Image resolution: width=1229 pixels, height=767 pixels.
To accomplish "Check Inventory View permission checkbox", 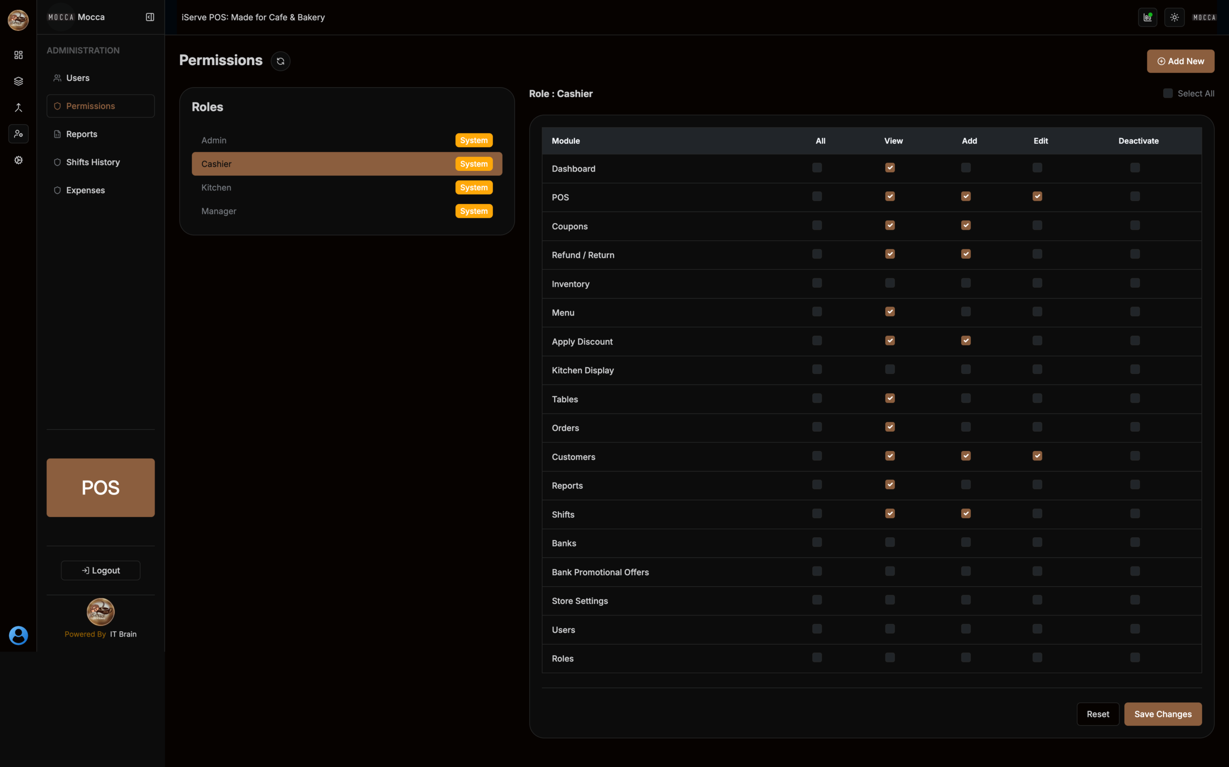I will pos(890,283).
